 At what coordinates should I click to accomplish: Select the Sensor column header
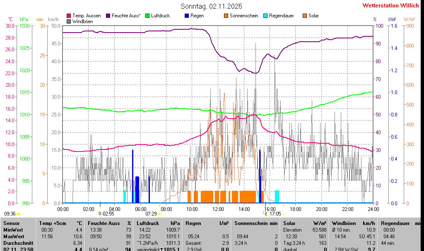click(11, 223)
